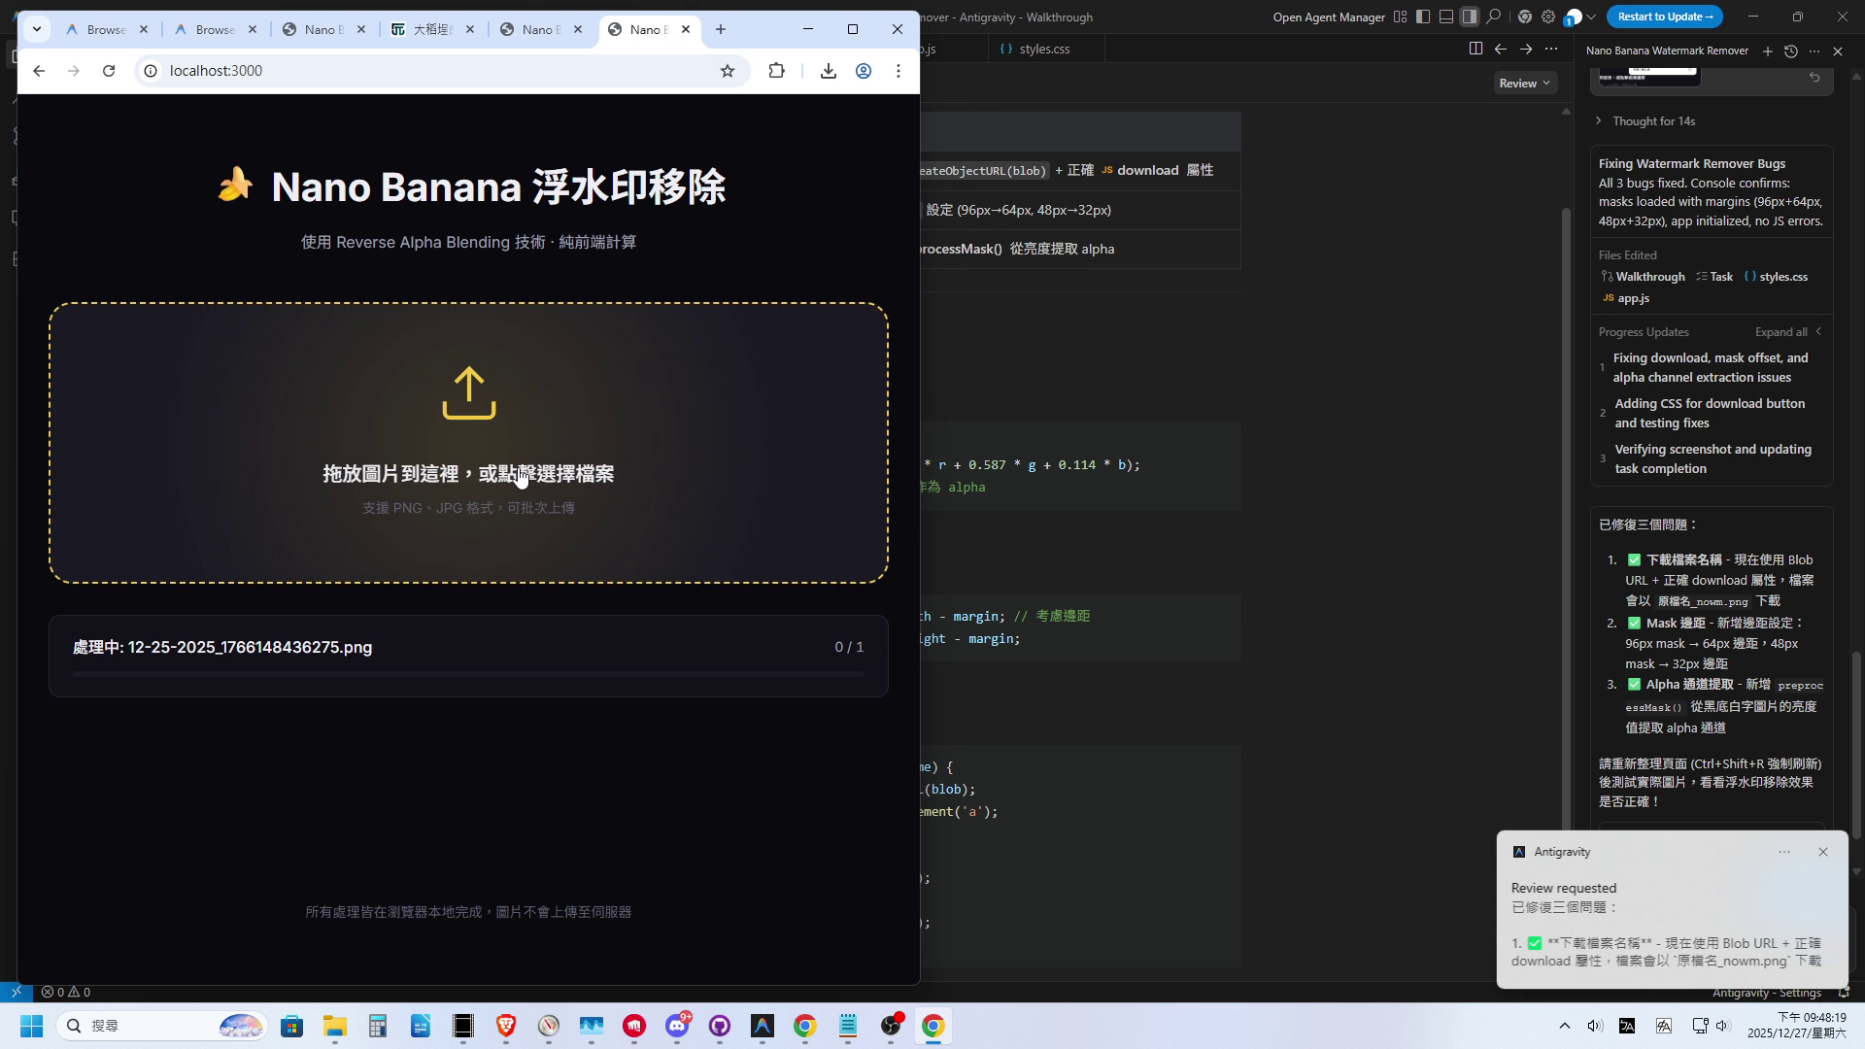
Task: Toggle bottom panel in Antigravity
Action: [x=1446, y=17]
